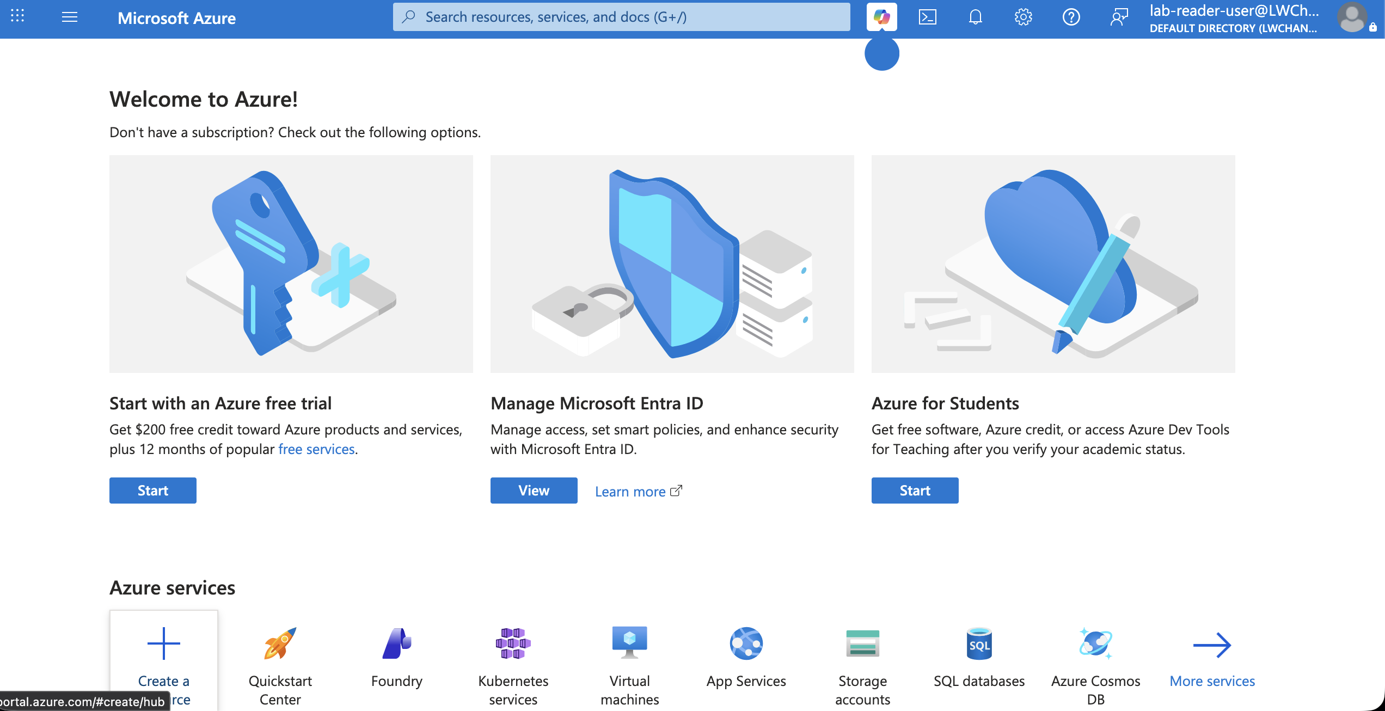Viewport: 1385px width, 711px height.
Task: Open the lab-reader-user account menu
Action: coord(1233,18)
